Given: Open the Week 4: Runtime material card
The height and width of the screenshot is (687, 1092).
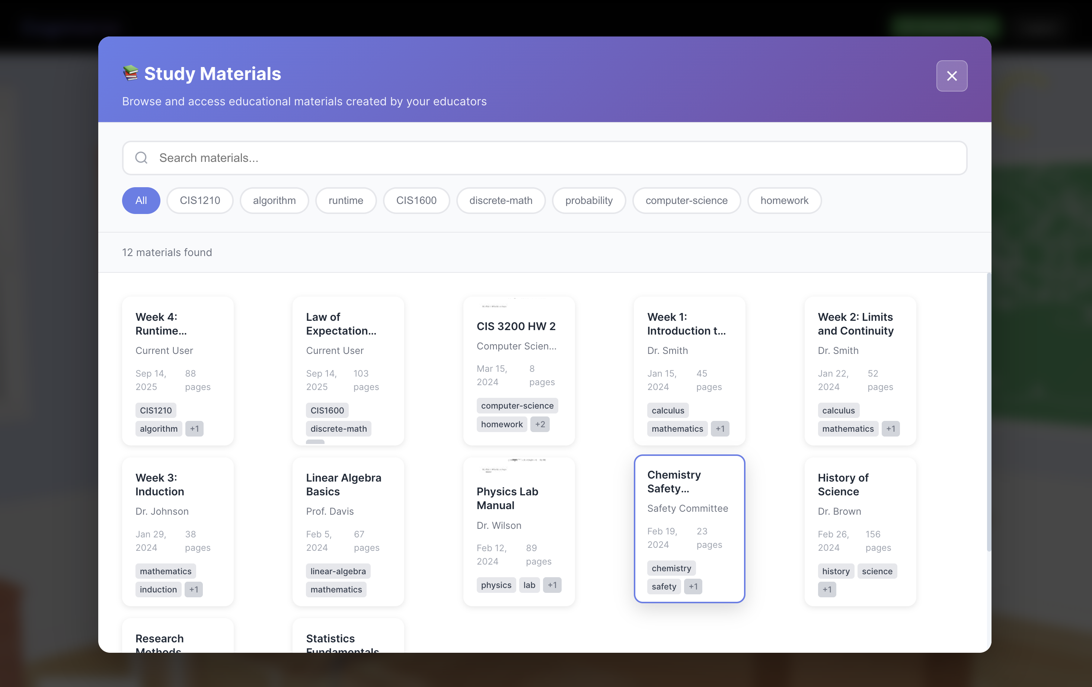Looking at the screenshot, I should 177,349.
